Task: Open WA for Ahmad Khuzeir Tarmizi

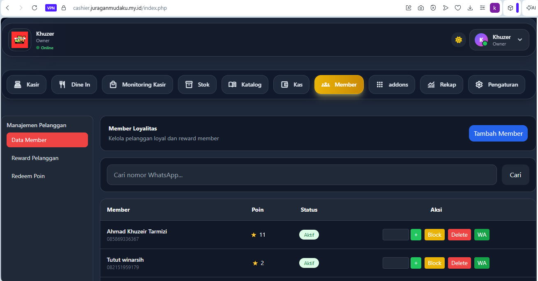Action: (482, 235)
